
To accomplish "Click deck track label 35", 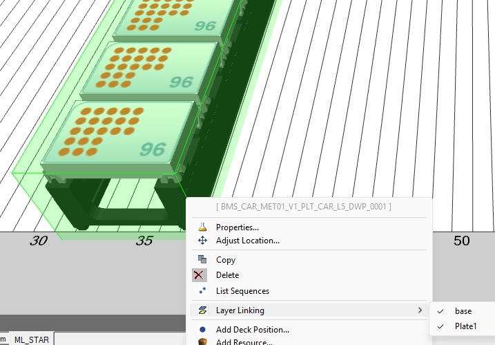I will 144,241.
